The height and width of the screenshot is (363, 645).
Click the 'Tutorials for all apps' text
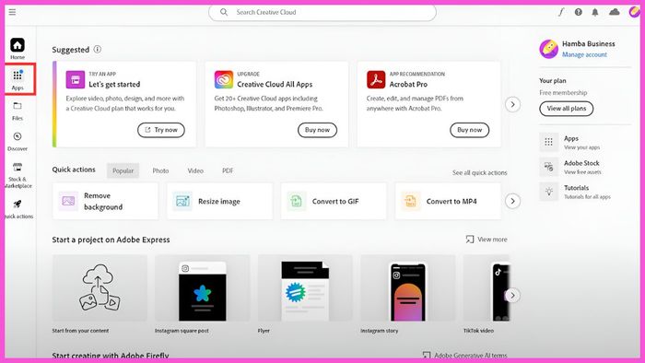587,197
